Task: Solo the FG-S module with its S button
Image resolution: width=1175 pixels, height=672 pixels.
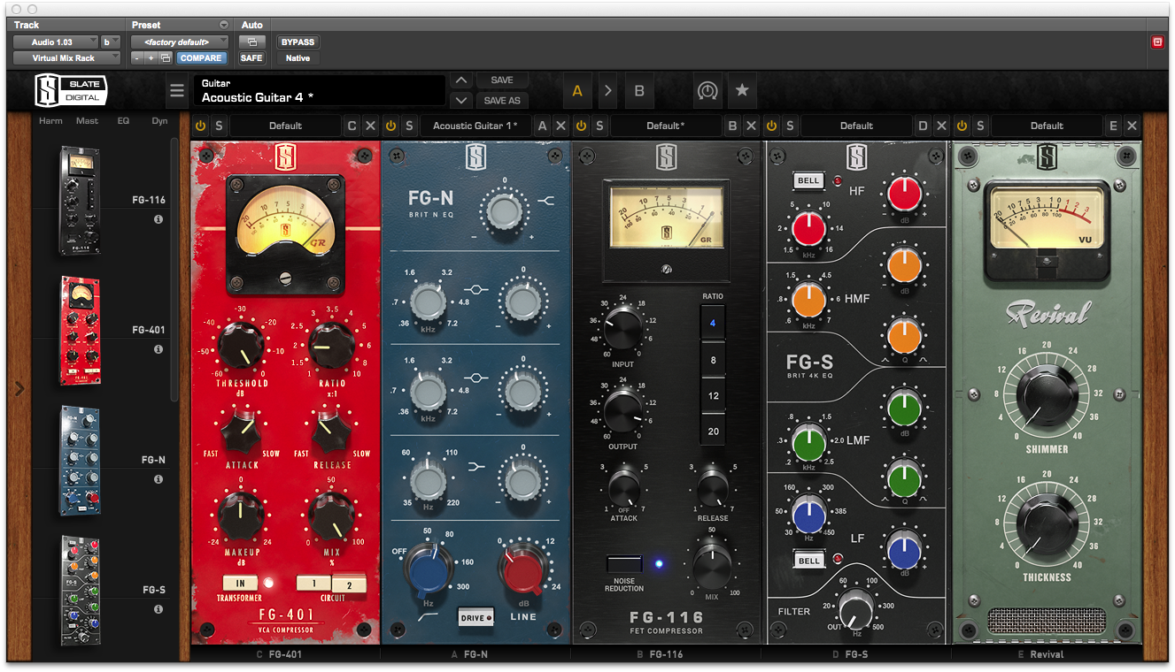Action: coord(790,126)
